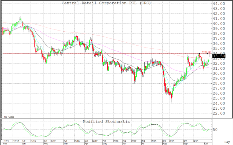Click the 4/17 date label
This screenshot has height=145, width=233.
[95, 141]
